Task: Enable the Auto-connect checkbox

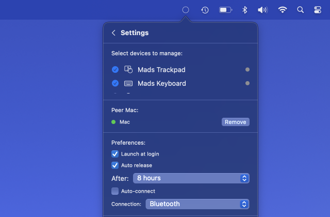Action: (x=115, y=191)
